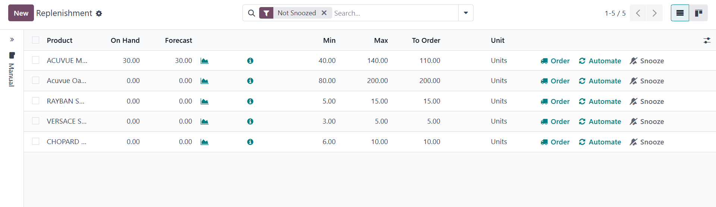The height and width of the screenshot is (207, 716).
Task: Open Replenishment settings gear
Action: click(x=99, y=13)
